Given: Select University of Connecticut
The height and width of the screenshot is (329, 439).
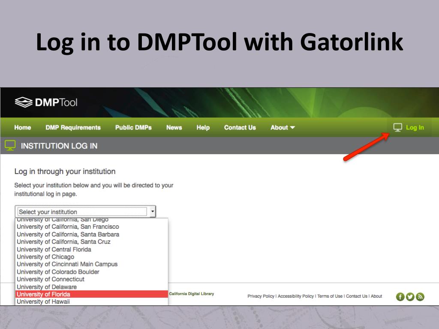Looking at the screenshot, I should pos(91,279).
